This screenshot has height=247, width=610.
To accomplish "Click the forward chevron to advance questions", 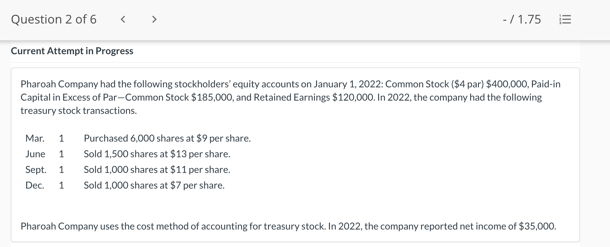I will pos(155,19).
